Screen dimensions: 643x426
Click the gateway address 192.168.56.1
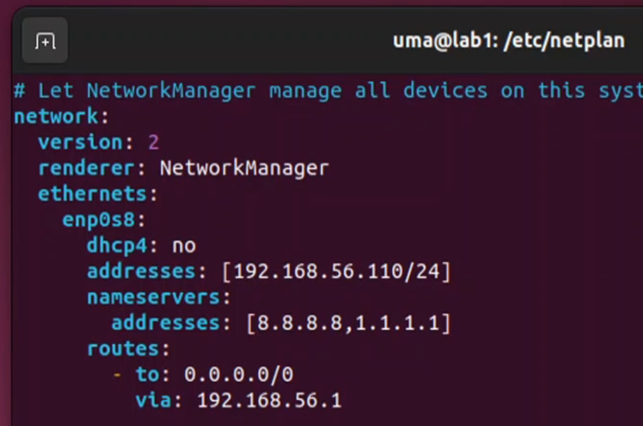(x=269, y=401)
